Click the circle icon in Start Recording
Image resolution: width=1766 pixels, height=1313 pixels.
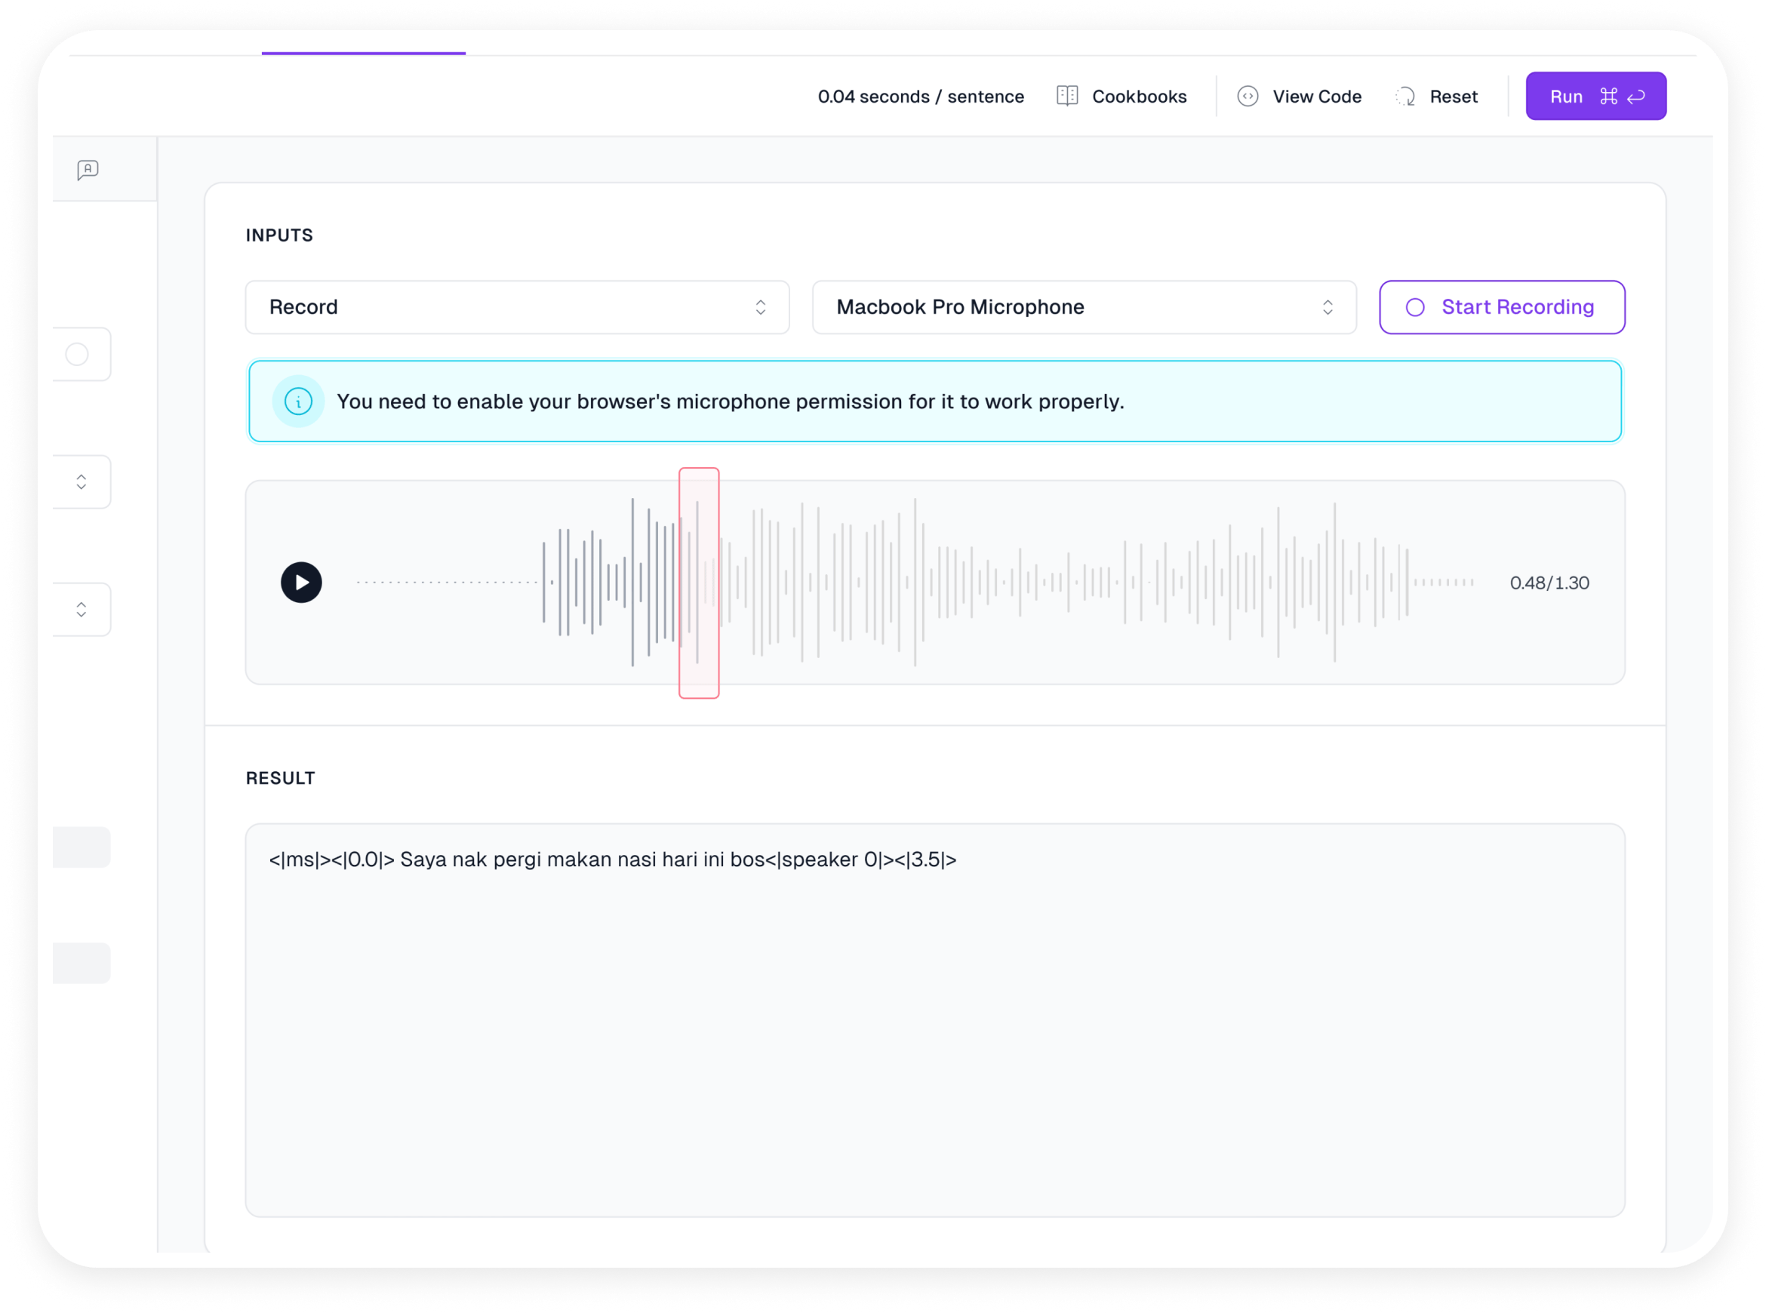point(1415,308)
